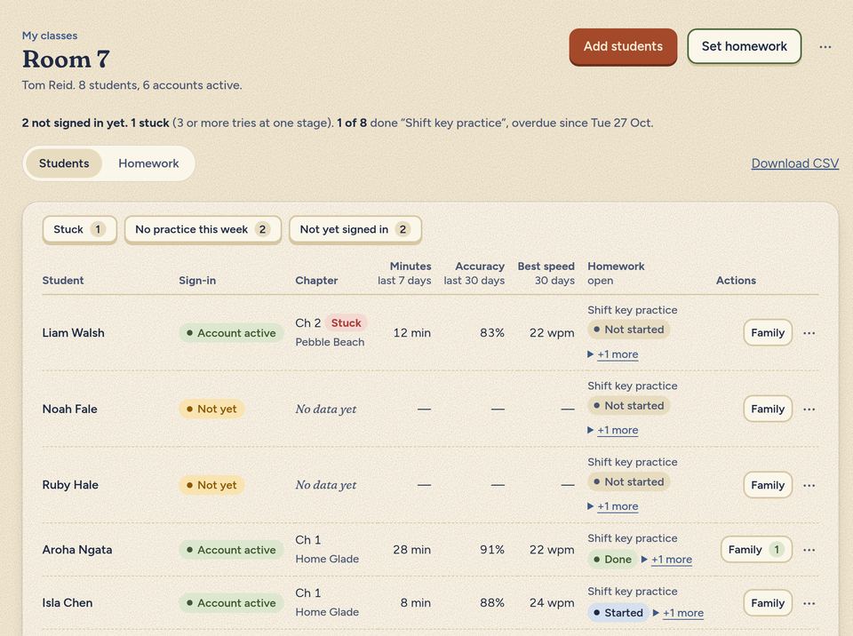This screenshot has height=636, width=853.
Task: Click the Done homework status for Aroha Ngata
Action: click(x=612, y=560)
